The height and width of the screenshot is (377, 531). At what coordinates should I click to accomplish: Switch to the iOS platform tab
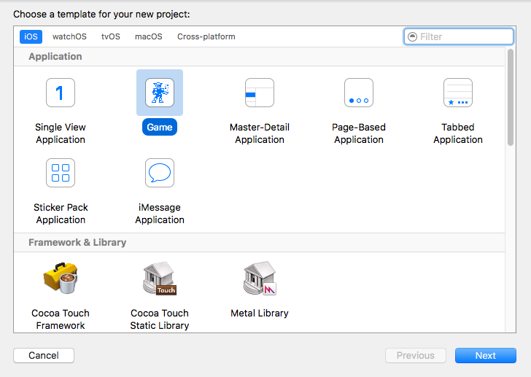pyautogui.click(x=31, y=36)
